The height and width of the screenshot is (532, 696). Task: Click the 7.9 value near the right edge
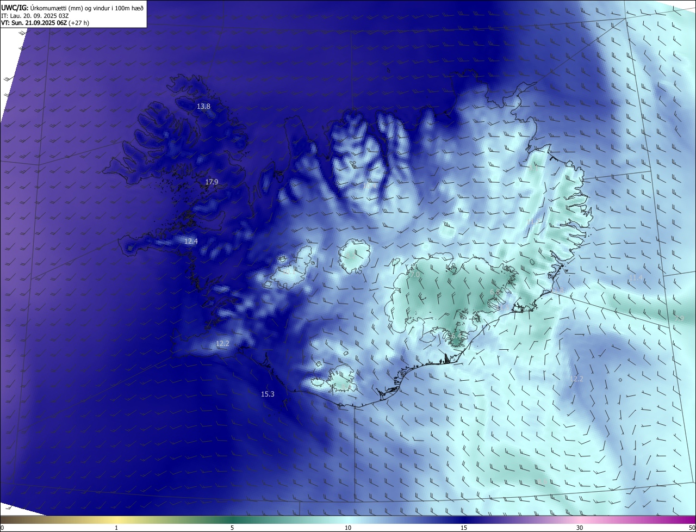point(679,318)
